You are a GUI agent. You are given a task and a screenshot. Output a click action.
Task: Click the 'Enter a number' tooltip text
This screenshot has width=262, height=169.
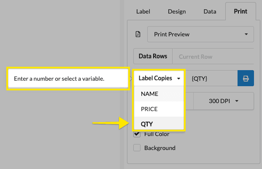point(59,79)
